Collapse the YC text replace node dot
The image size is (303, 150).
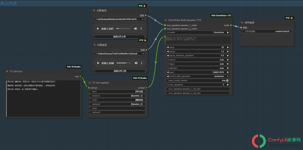point(90,83)
